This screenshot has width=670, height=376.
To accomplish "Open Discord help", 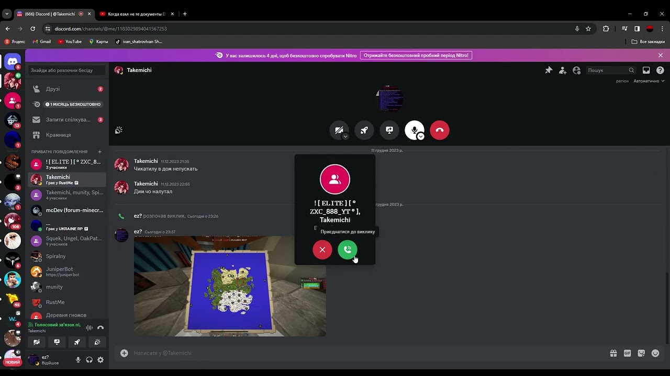I will tap(660, 70).
